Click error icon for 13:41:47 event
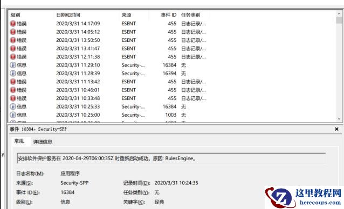Viewport: 344px width, 209px height. (x=13, y=48)
